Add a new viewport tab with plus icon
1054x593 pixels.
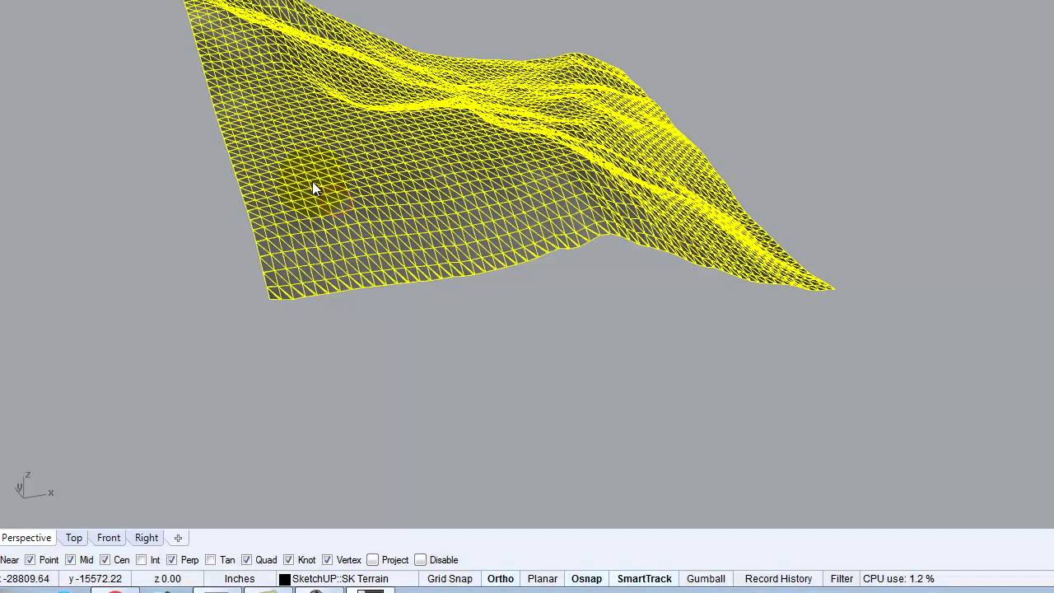[x=178, y=538]
